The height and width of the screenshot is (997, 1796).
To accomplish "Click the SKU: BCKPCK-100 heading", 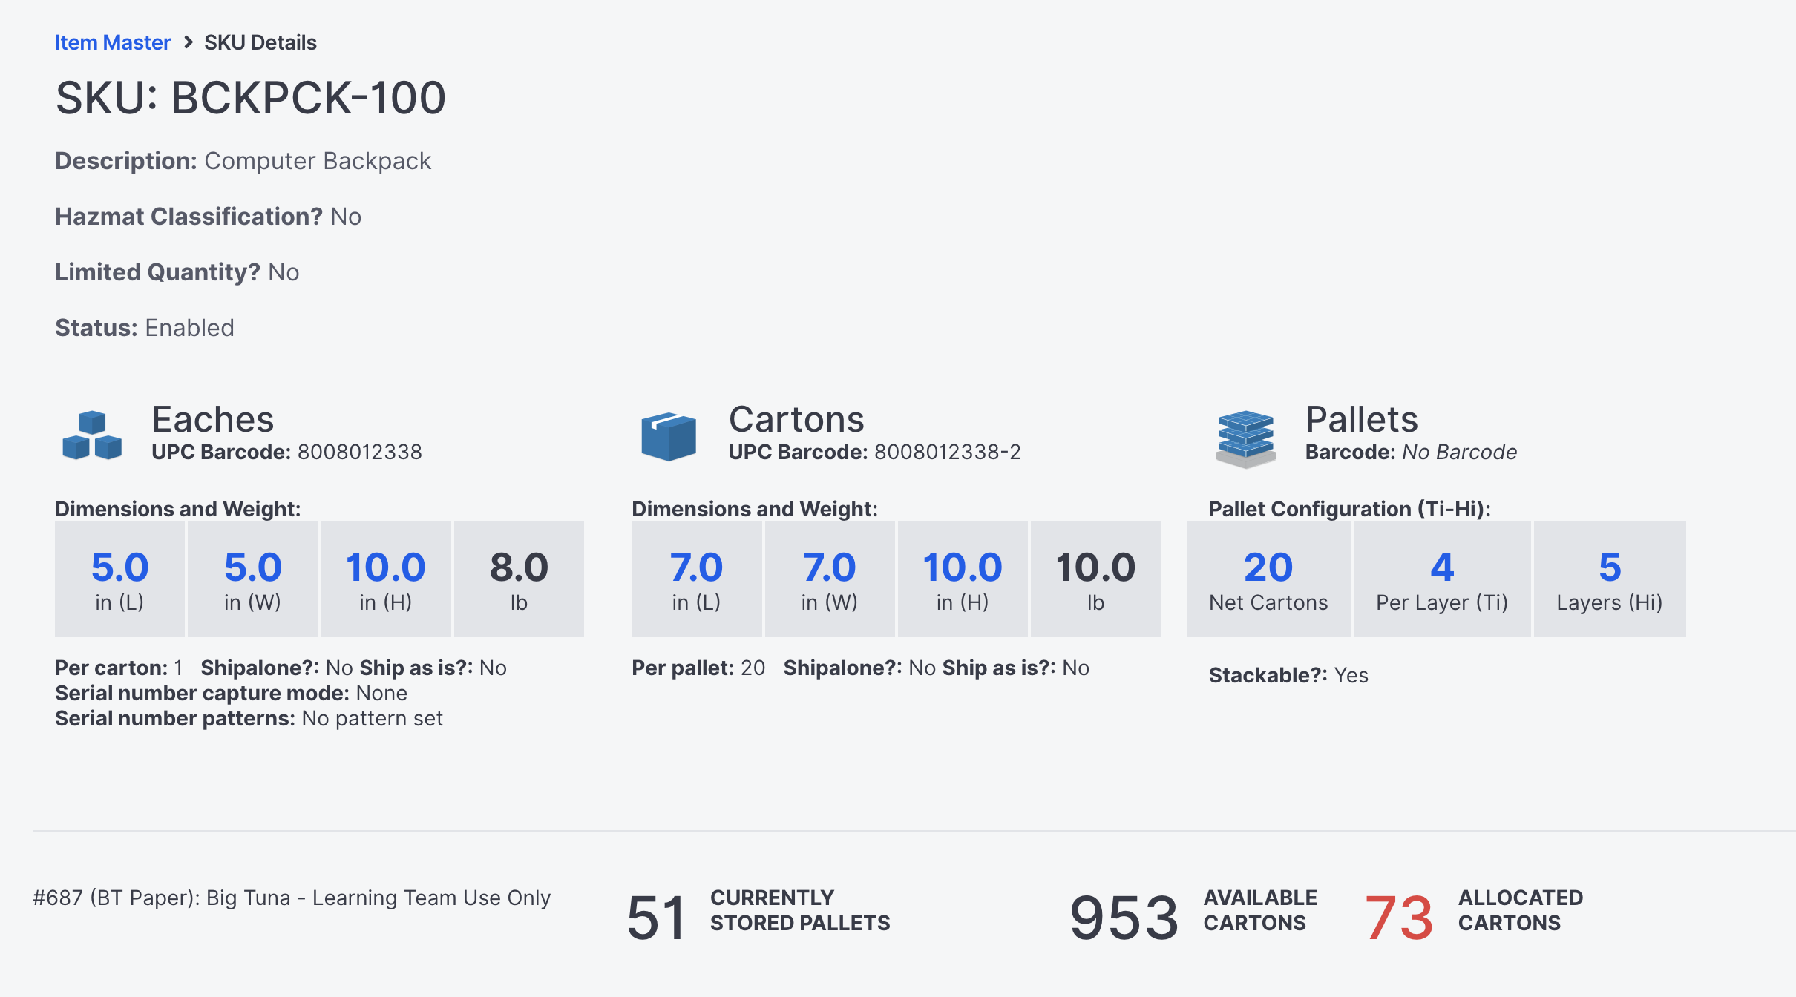I will pyautogui.click(x=251, y=98).
